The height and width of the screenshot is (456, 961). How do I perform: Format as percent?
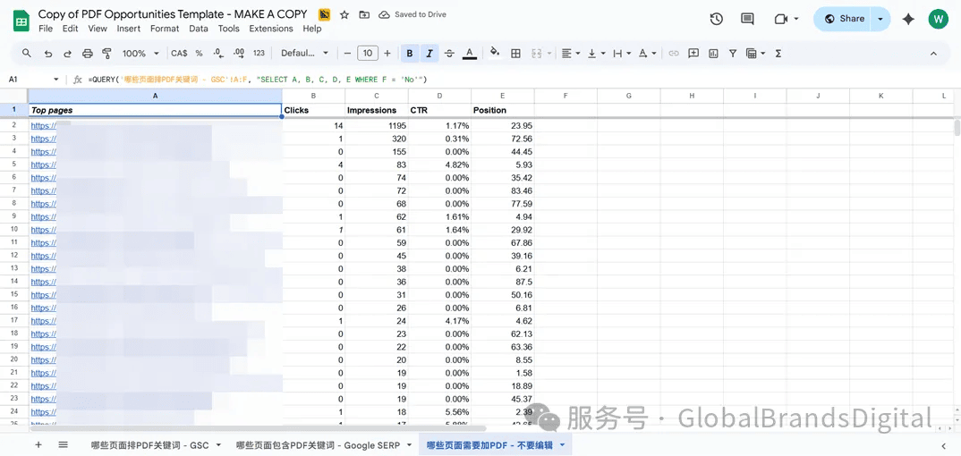(200, 54)
